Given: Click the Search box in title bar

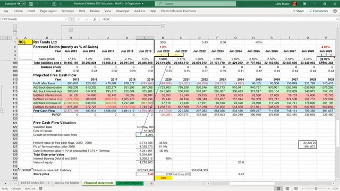Looking at the screenshot, I should 195,4.
